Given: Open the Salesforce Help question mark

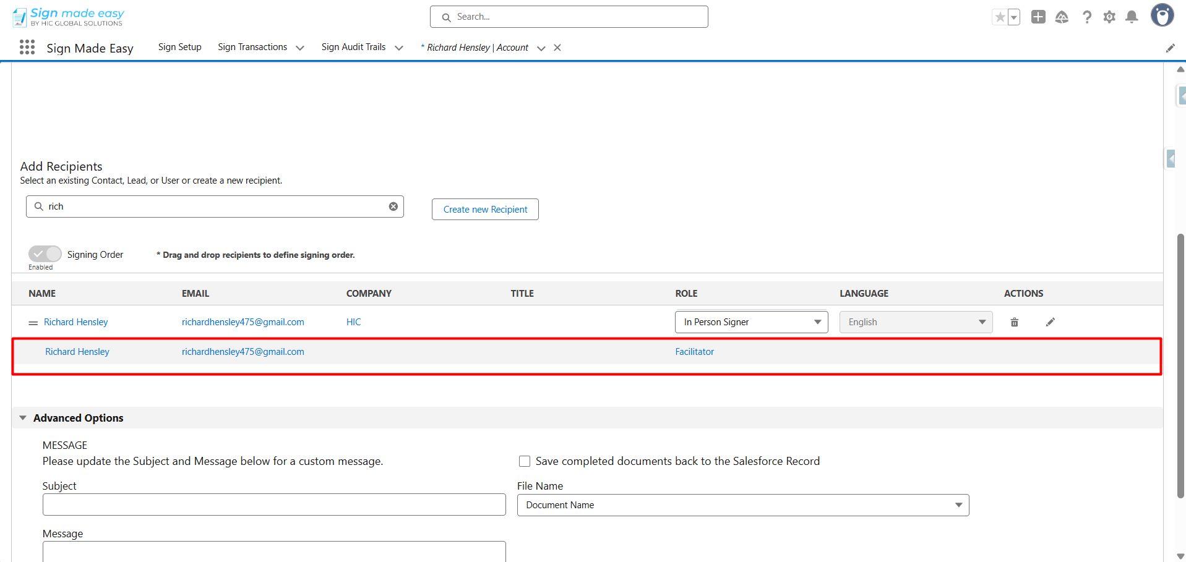Looking at the screenshot, I should coord(1086,17).
